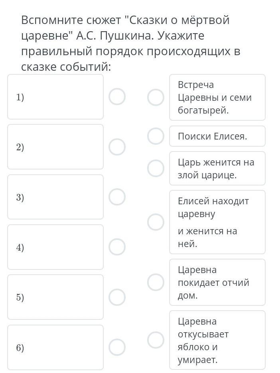Image resolution: width=280 pixels, height=373 pixels.
Task: Select the circle connector beside slot 4)
Action: click(x=117, y=247)
